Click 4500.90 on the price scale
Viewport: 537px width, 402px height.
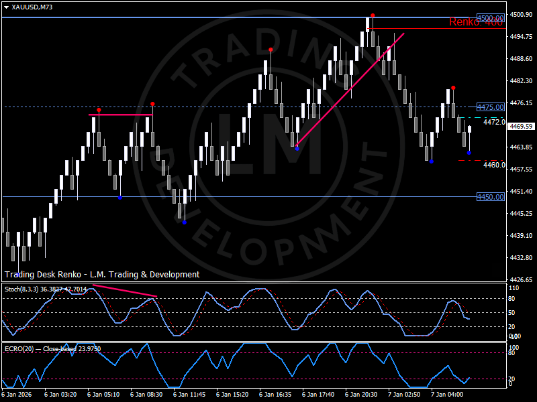click(x=522, y=14)
